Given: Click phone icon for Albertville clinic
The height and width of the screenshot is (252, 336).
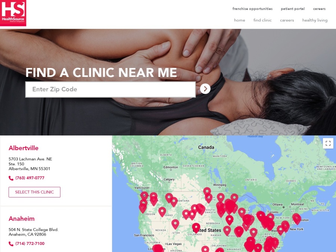Looking at the screenshot, I should pyautogui.click(x=11, y=178).
